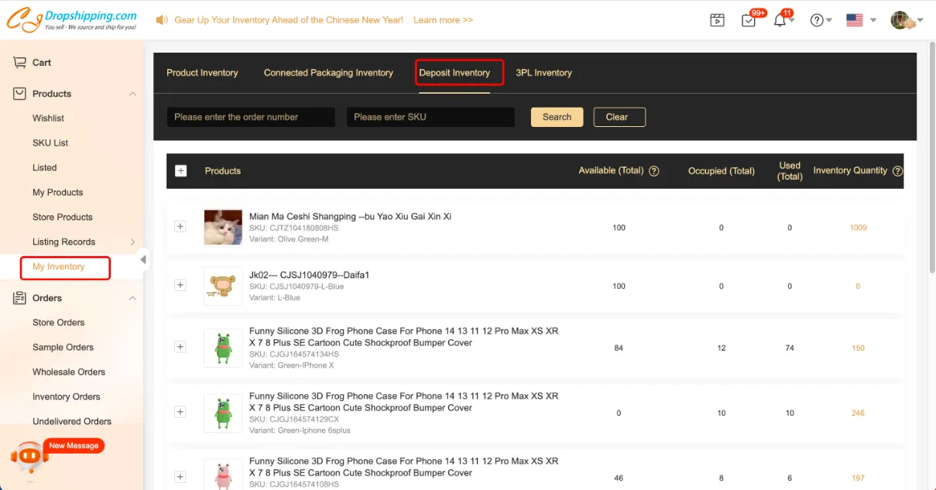Switch to the Product Inventory tab
Screen dimensions: 936x490
pyautogui.click(x=202, y=73)
